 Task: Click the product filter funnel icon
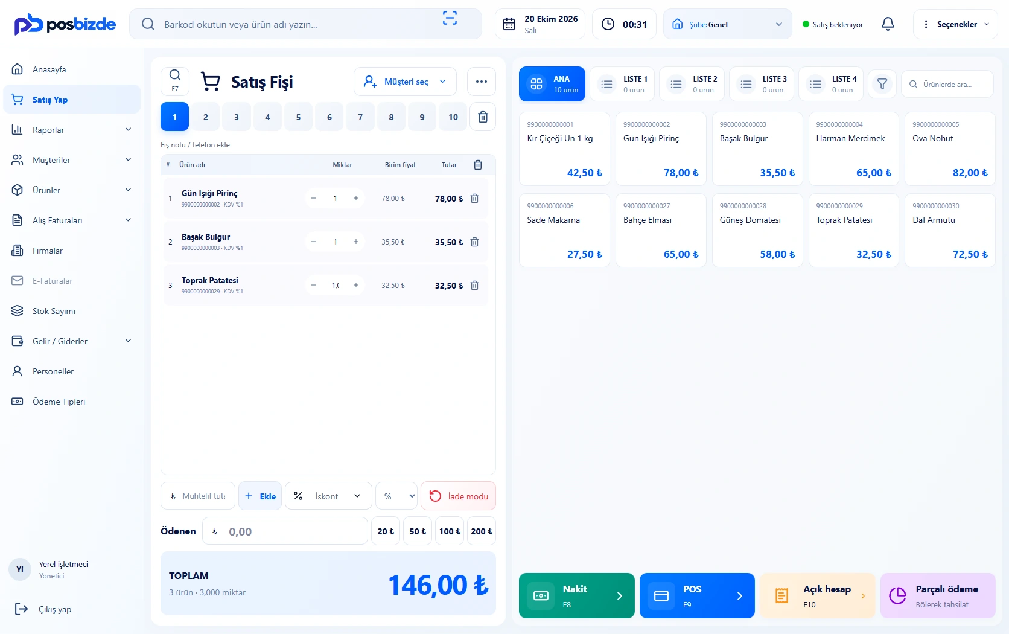pos(882,84)
